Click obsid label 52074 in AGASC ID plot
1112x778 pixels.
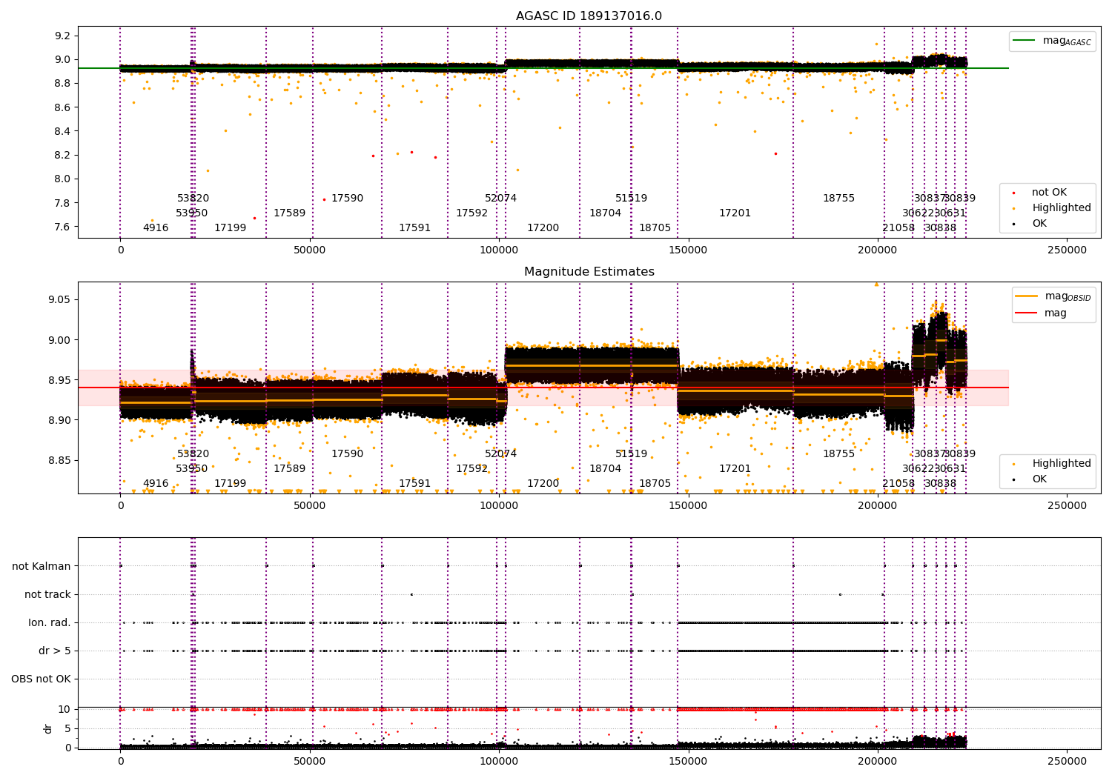click(501, 199)
